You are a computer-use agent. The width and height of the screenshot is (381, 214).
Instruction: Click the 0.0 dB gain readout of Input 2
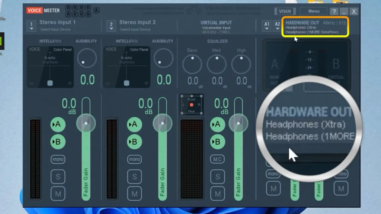tap(145, 104)
